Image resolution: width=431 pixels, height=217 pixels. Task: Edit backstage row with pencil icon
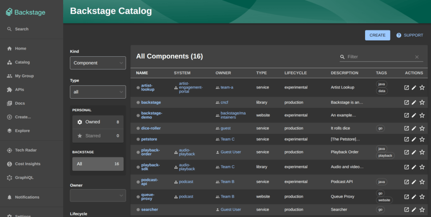tap(414, 102)
